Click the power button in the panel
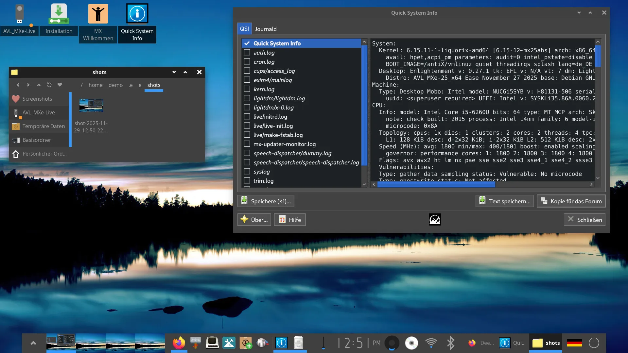628x353 pixels. 594,343
